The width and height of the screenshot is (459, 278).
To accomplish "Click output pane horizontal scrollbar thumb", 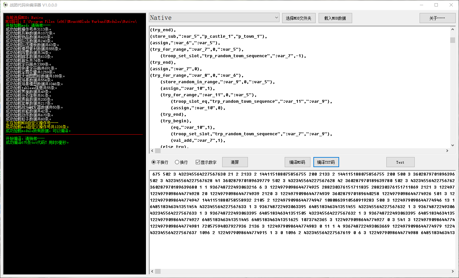I will tap(158, 271).
